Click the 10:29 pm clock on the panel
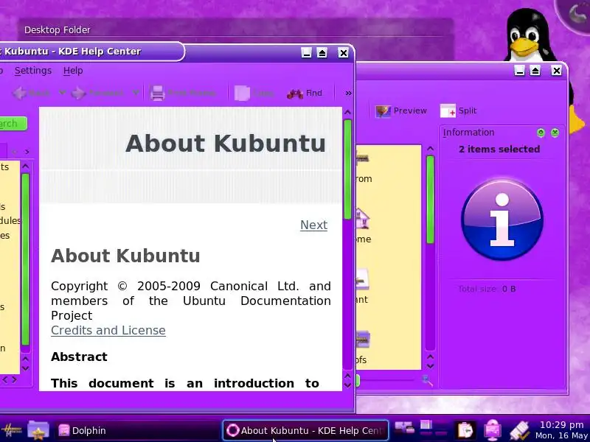 click(x=562, y=425)
